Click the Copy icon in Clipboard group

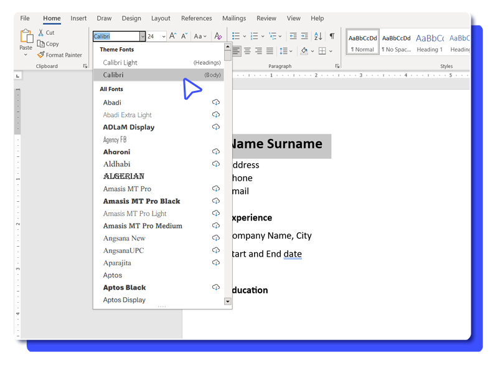40,44
